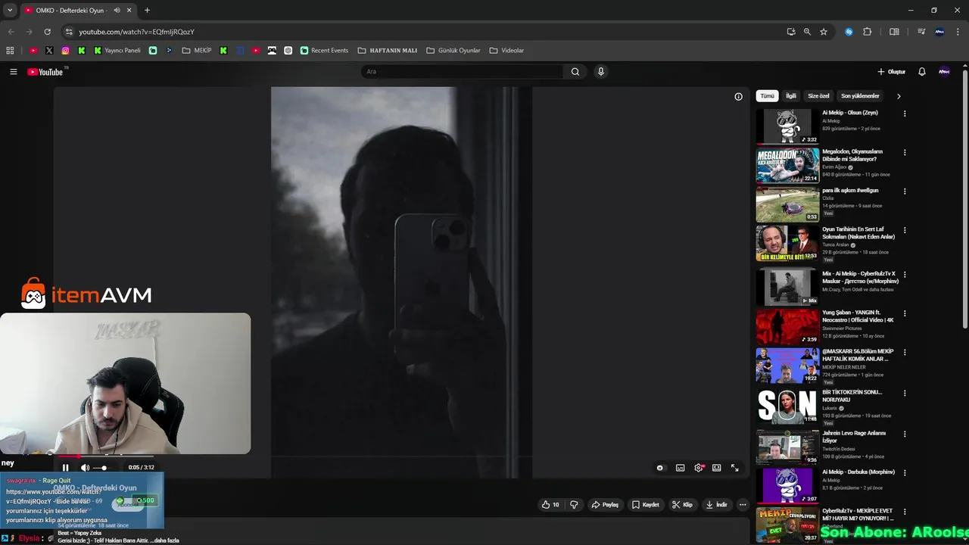This screenshot has width=969, height=545.
Task: Toggle the autoplay switch in the player
Action: coord(660,468)
